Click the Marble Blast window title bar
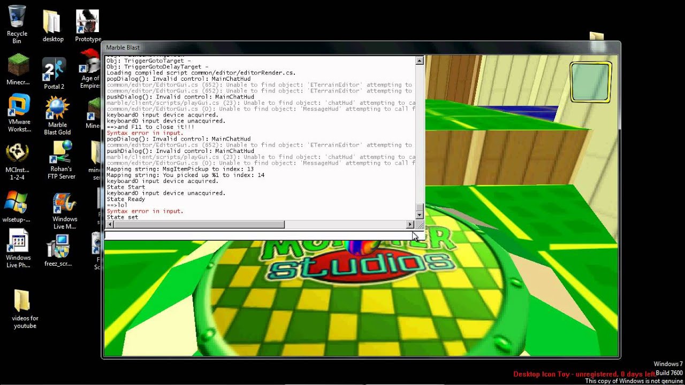 [x=361, y=48]
